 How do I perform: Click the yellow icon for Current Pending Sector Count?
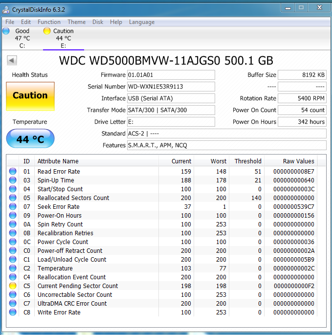(13, 286)
